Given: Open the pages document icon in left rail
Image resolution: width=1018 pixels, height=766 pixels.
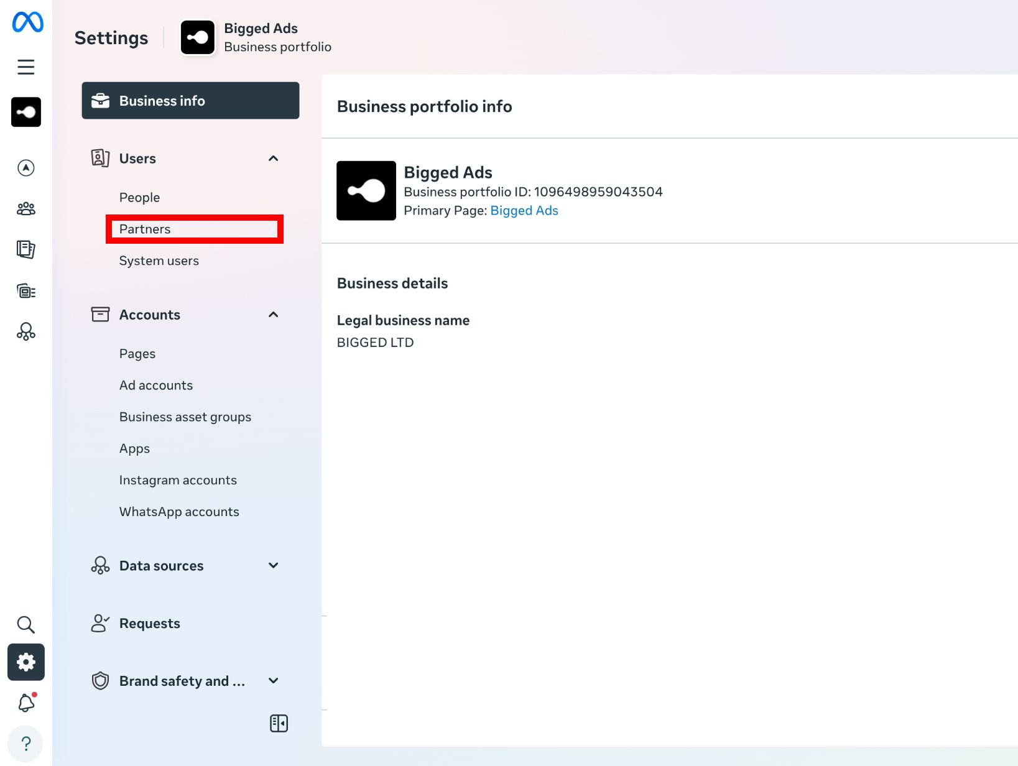Looking at the screenshot, I should pyautogui.click(x=26, y=249).
